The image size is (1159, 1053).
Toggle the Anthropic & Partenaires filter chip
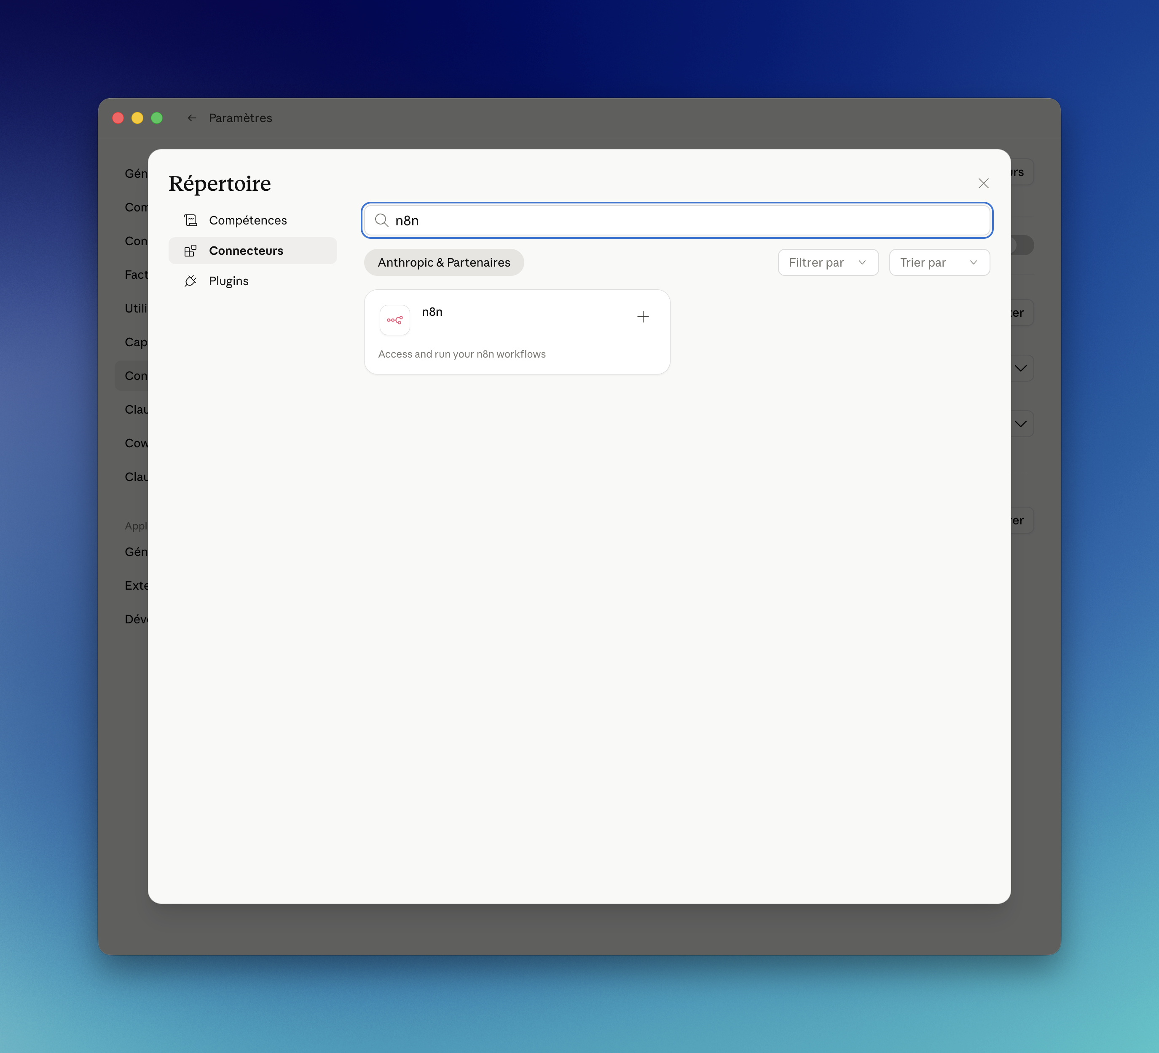click(444, 262)
